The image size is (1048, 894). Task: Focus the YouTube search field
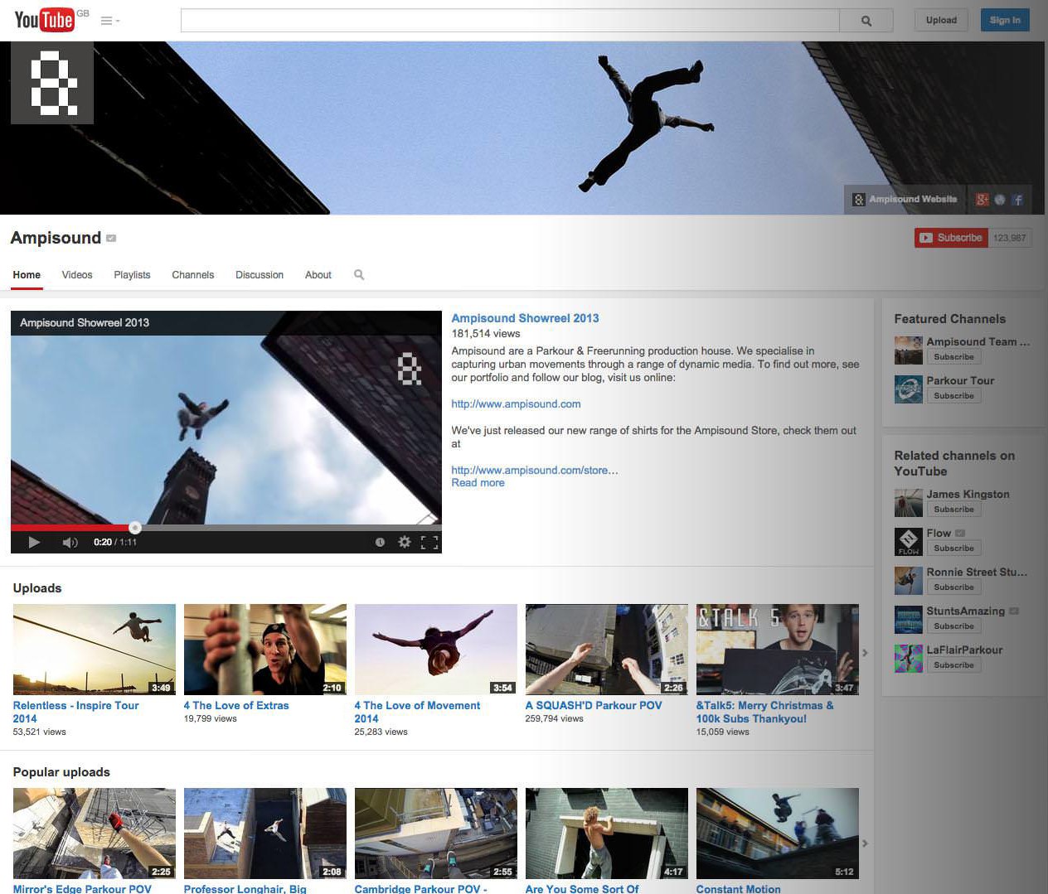click(510, 21)
